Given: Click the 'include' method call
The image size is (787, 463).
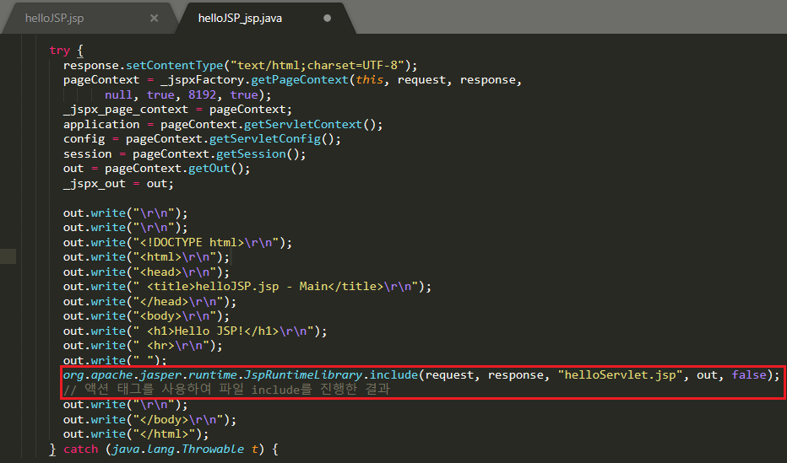Looking at the screenshot, I should click(394, 374).
